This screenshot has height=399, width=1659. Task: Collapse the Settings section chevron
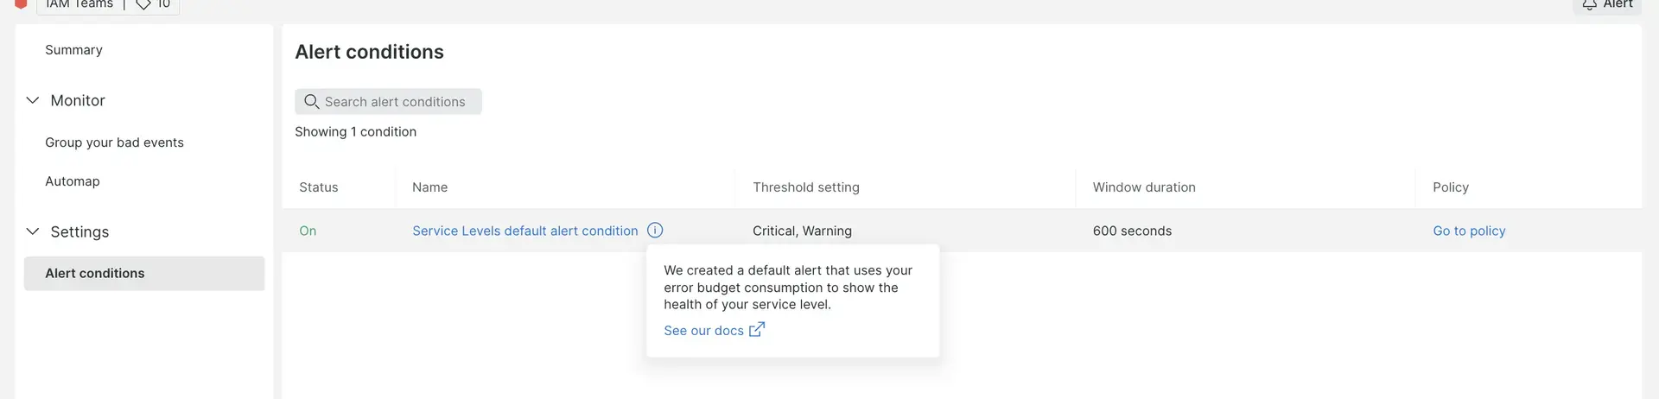click(x=33, y=231)
